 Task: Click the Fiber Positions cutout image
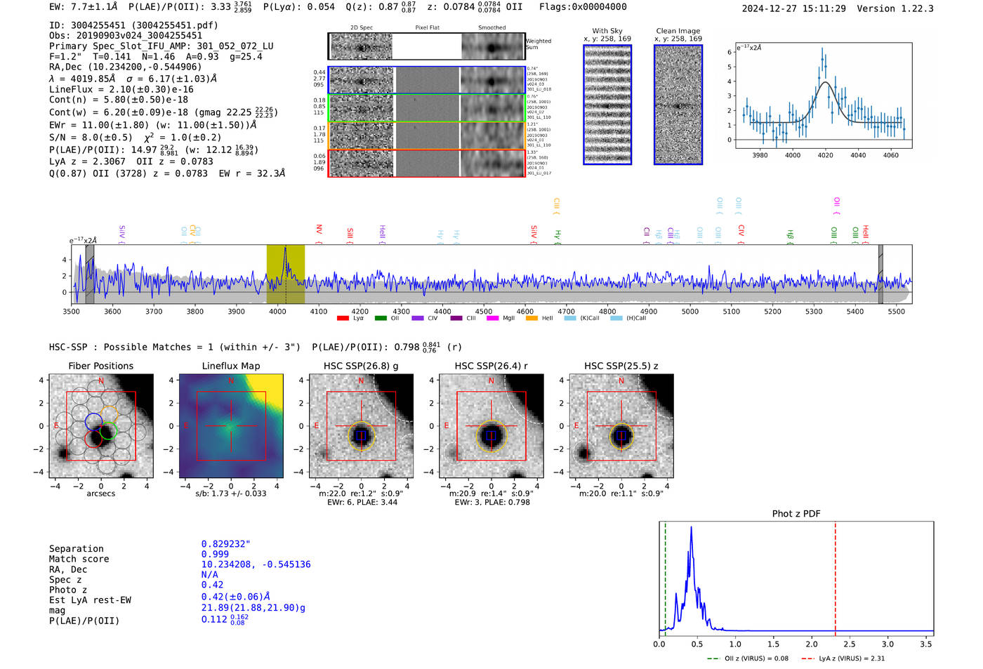100,426
